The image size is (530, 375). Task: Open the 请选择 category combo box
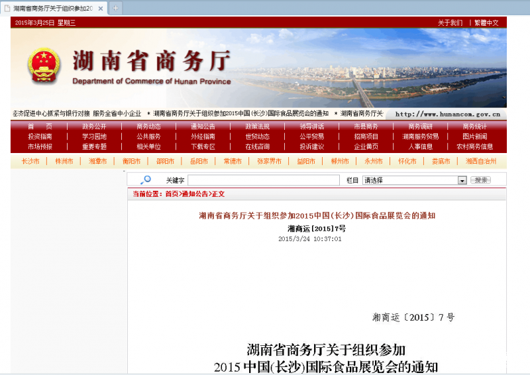[x=409, y=180]
